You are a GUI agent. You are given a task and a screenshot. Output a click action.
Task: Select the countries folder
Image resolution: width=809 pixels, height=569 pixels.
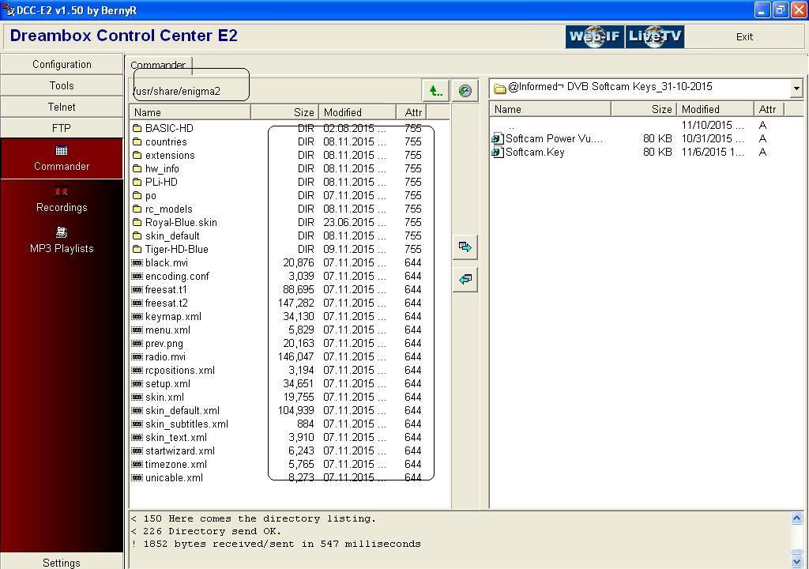coord(166,141)
